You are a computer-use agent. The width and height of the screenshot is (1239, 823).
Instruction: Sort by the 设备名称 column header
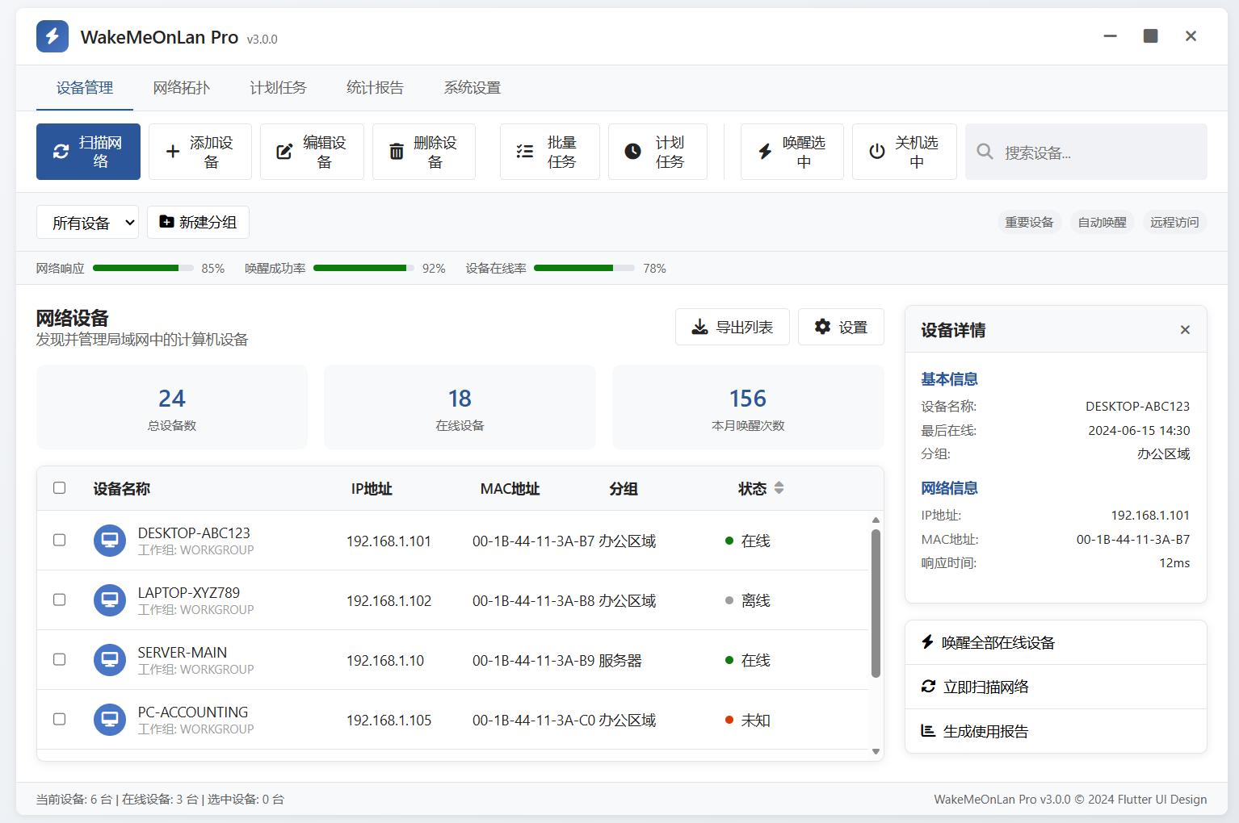tap(121, 488)
